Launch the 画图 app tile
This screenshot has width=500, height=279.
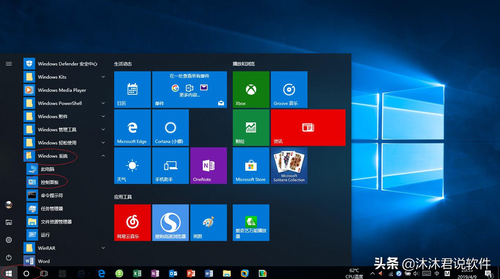pos(208,222)
